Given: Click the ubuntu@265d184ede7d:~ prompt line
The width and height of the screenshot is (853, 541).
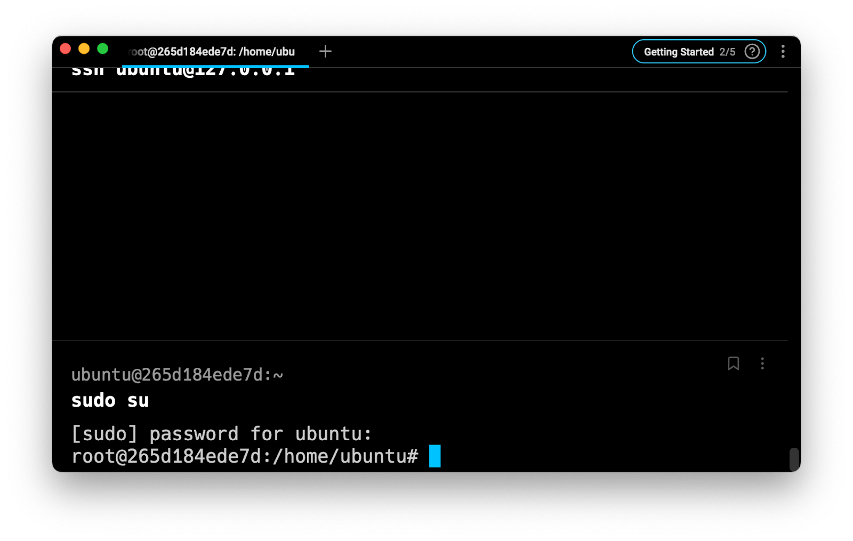Looking at the screenshot, I should point(177,375).
